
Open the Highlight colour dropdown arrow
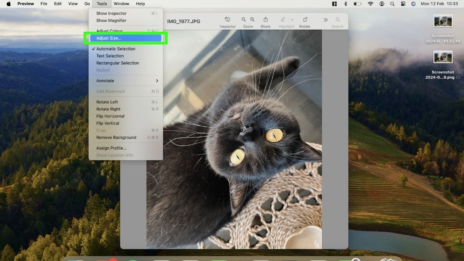pyautogui.click(x=292, y=19)
